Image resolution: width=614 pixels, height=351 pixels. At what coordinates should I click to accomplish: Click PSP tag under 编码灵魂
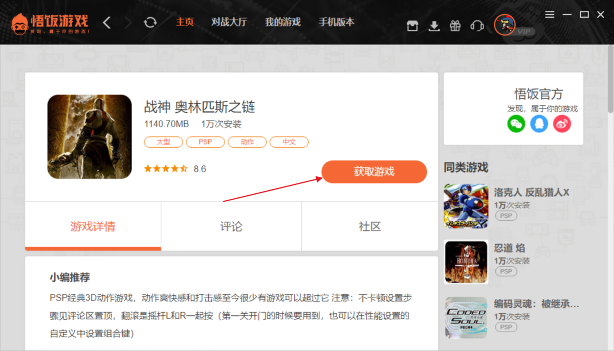[x=506, y=327]
